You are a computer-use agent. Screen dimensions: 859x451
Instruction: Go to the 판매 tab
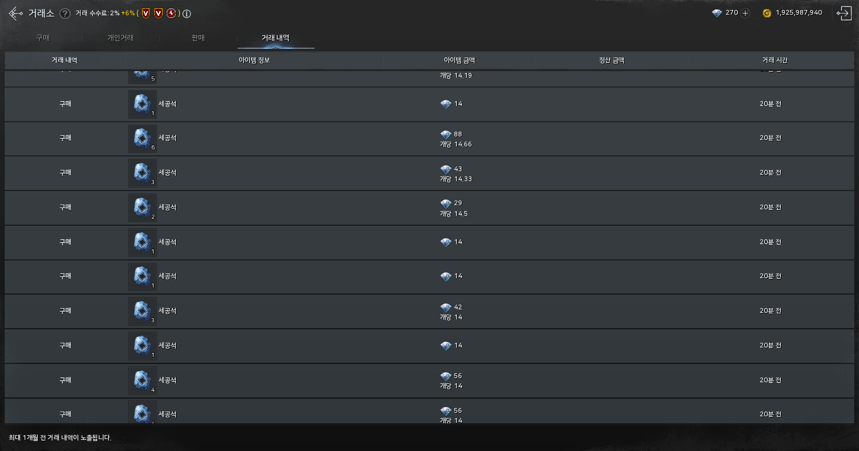point(198,38)
